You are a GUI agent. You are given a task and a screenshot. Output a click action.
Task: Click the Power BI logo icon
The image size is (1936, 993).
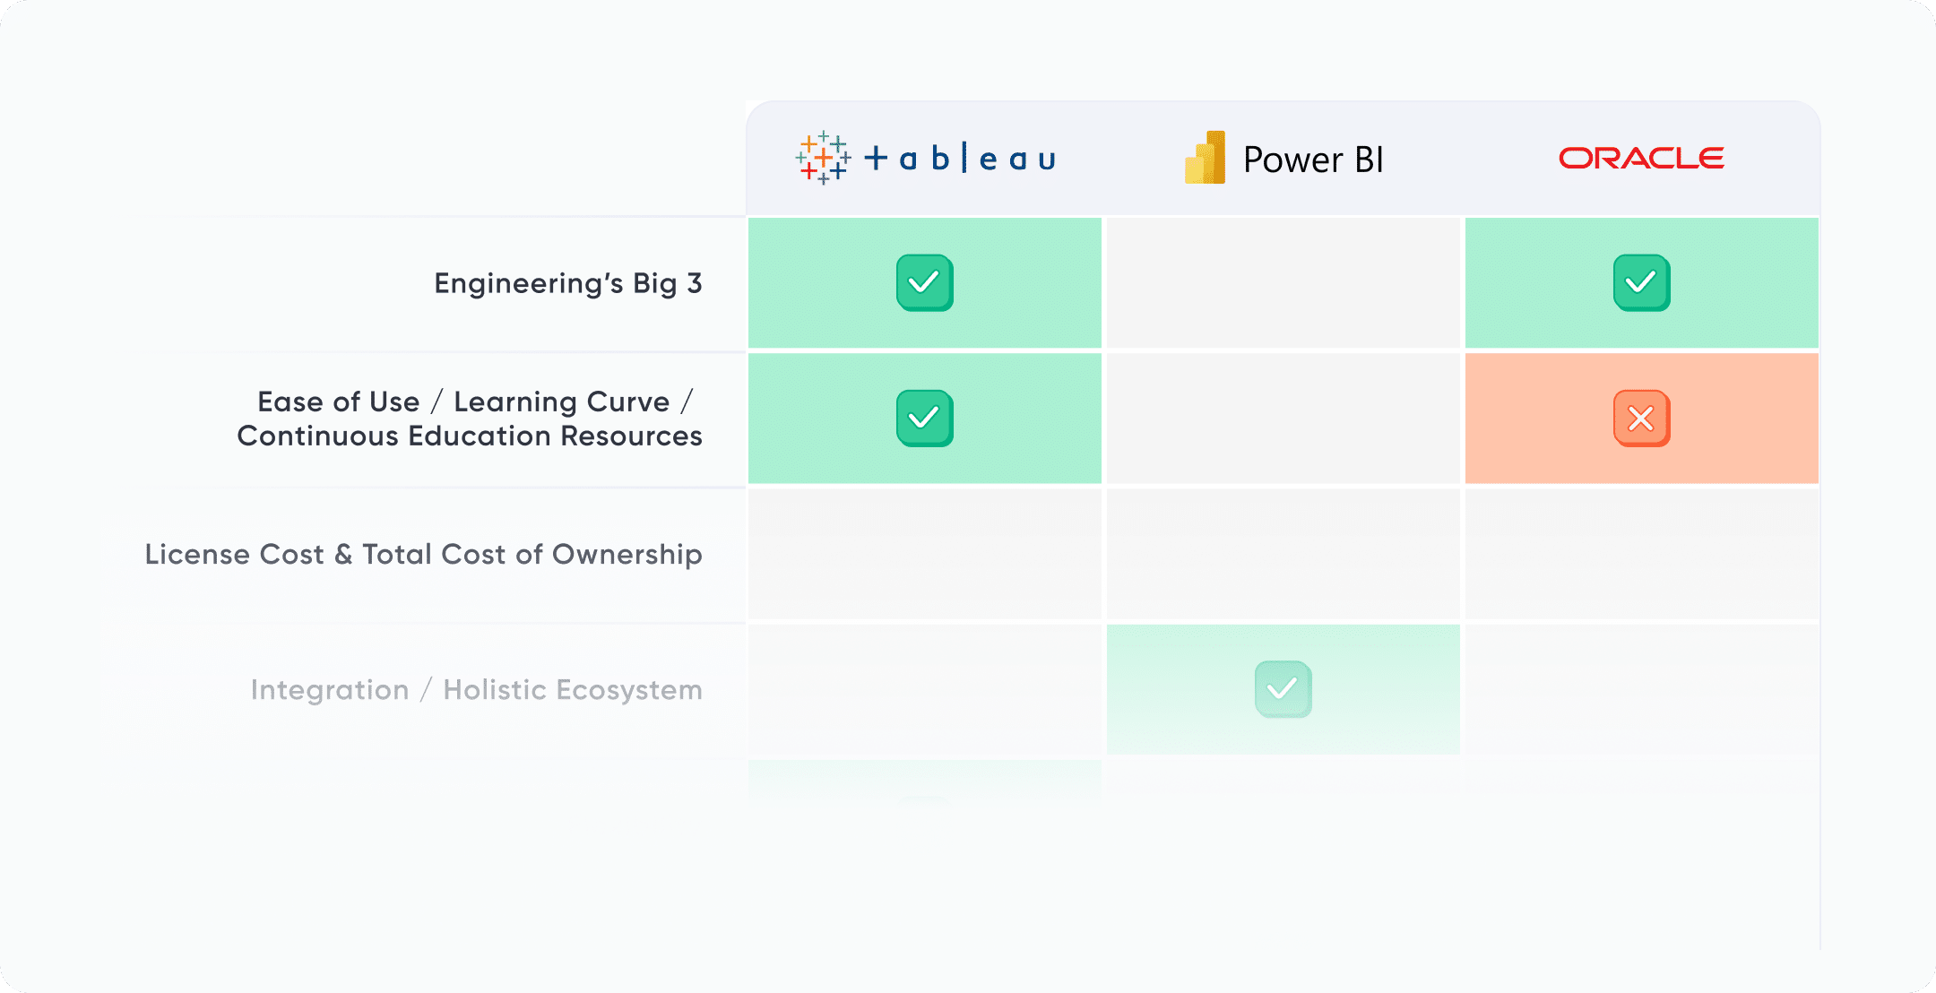(x=1206, y=159)
